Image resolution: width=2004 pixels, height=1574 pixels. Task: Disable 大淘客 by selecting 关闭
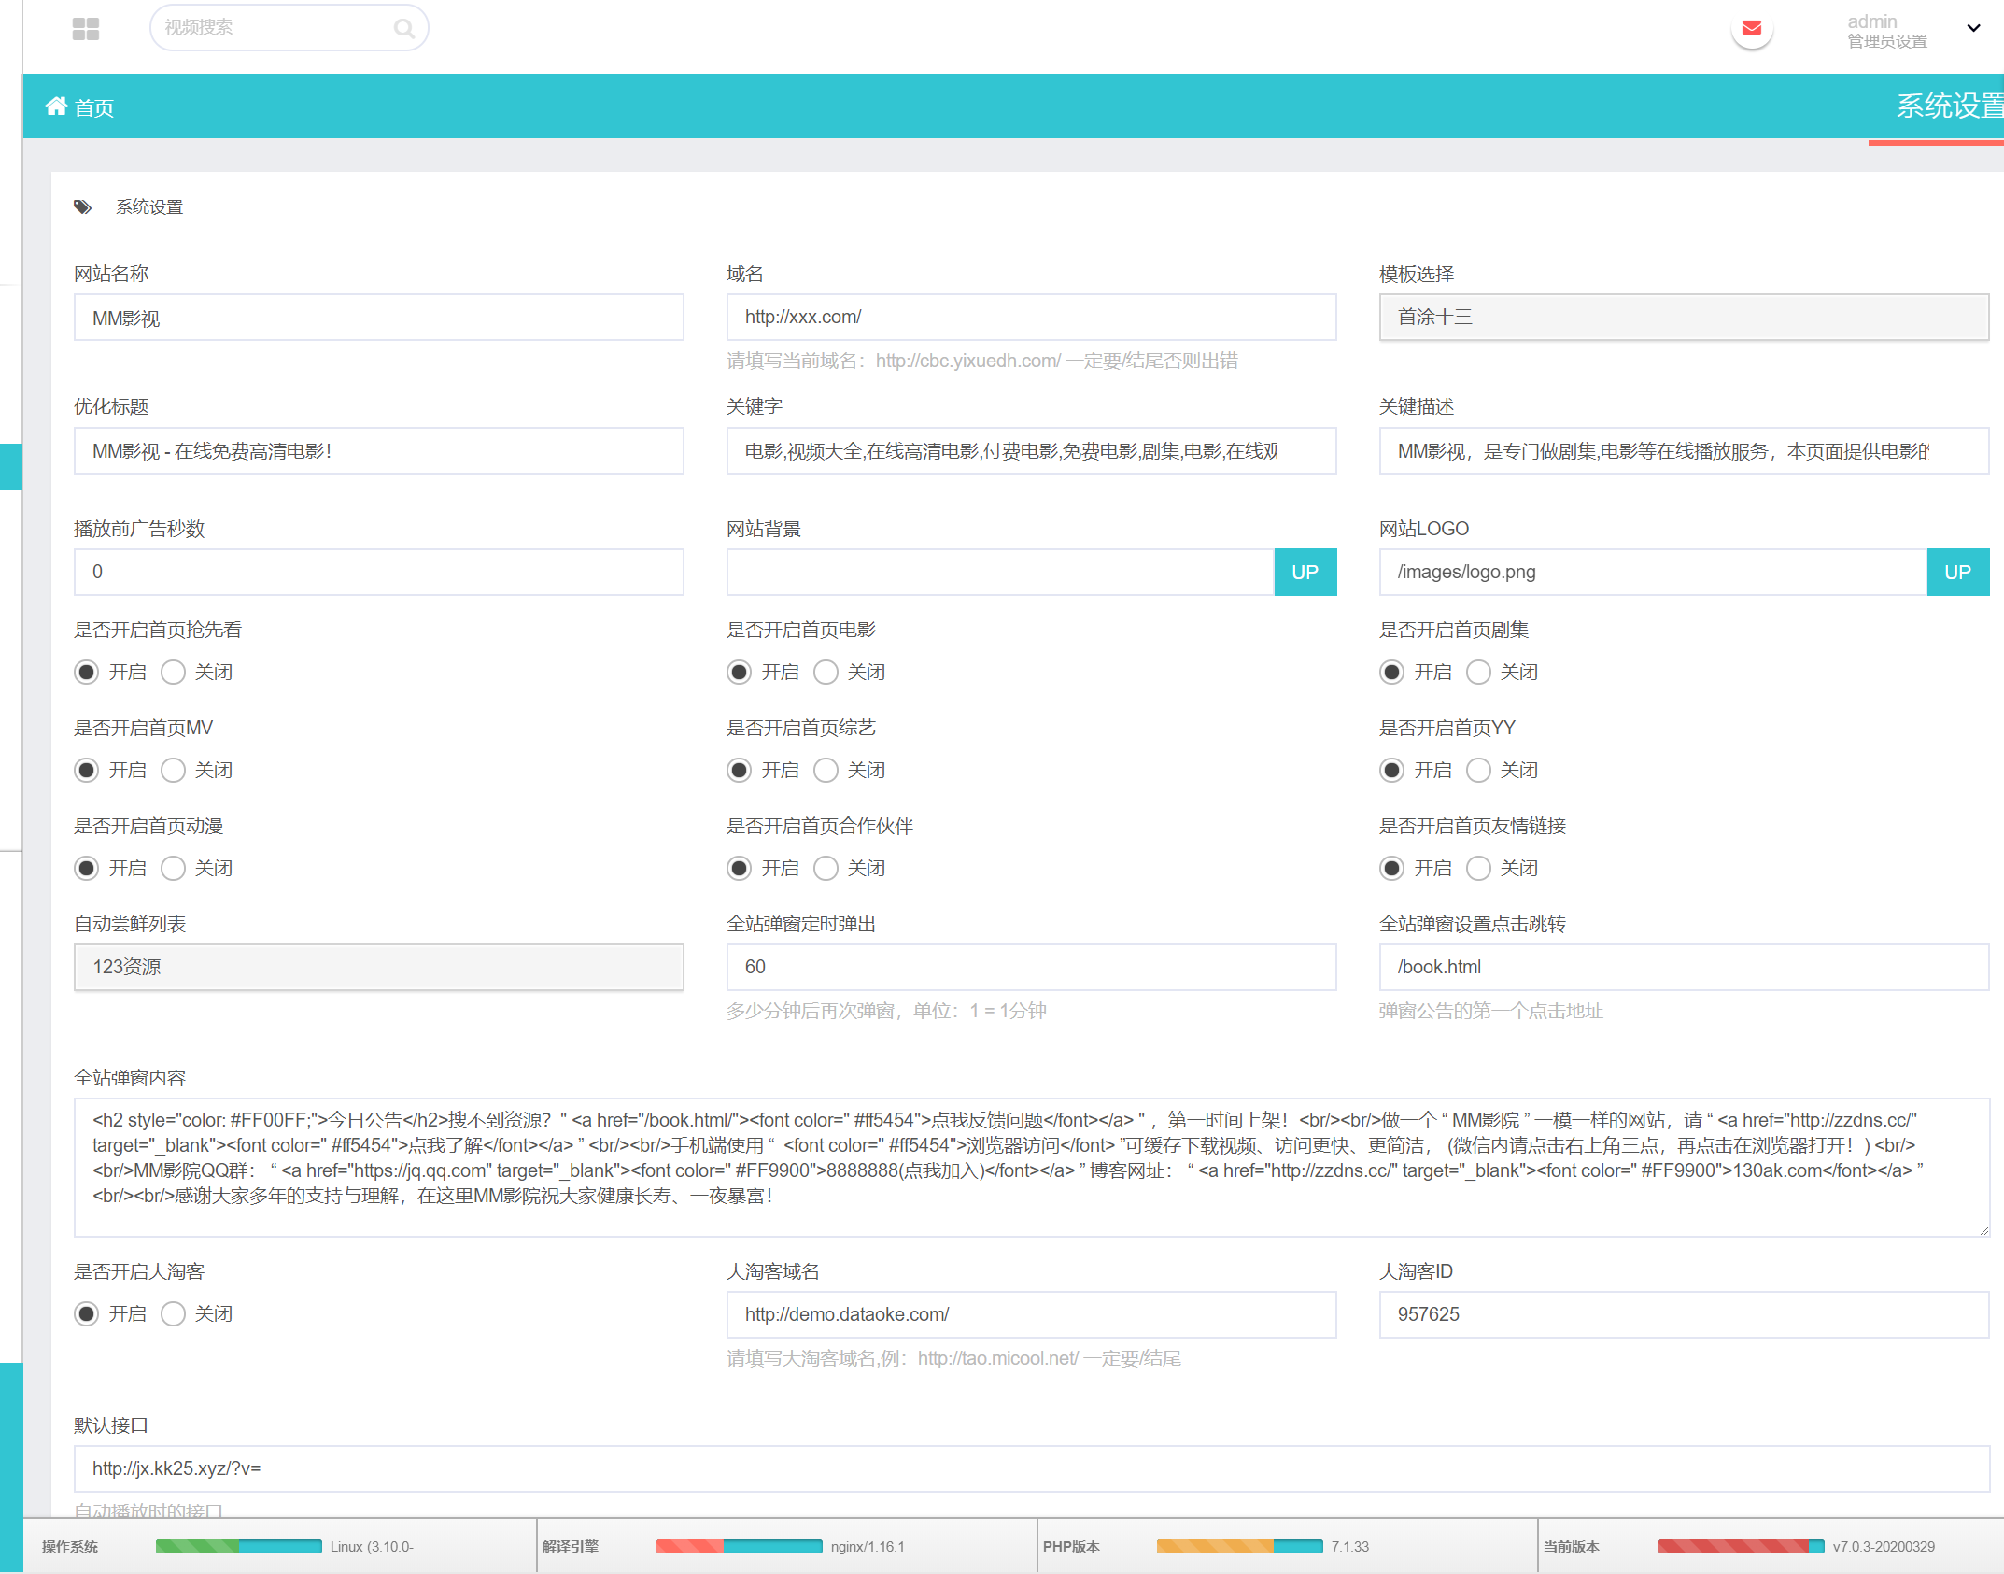click(x=173, y=1313)
